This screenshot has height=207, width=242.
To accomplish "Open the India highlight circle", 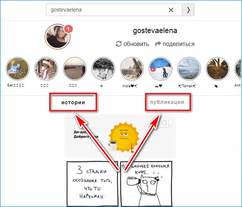I will [132, 68].
